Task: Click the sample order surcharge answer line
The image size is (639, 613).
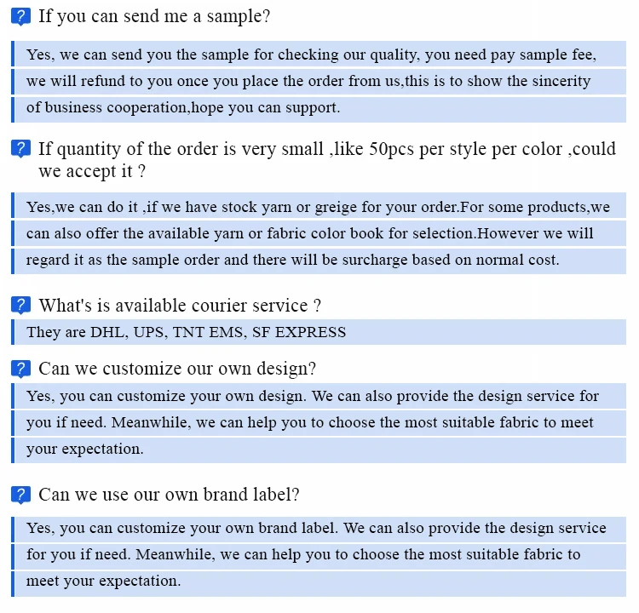Action: 292,260
